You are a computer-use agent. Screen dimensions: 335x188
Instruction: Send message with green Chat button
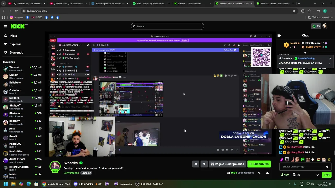[326, 175]
